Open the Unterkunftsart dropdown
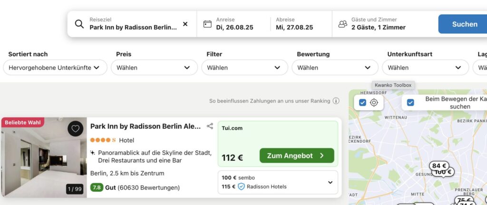 425,68
